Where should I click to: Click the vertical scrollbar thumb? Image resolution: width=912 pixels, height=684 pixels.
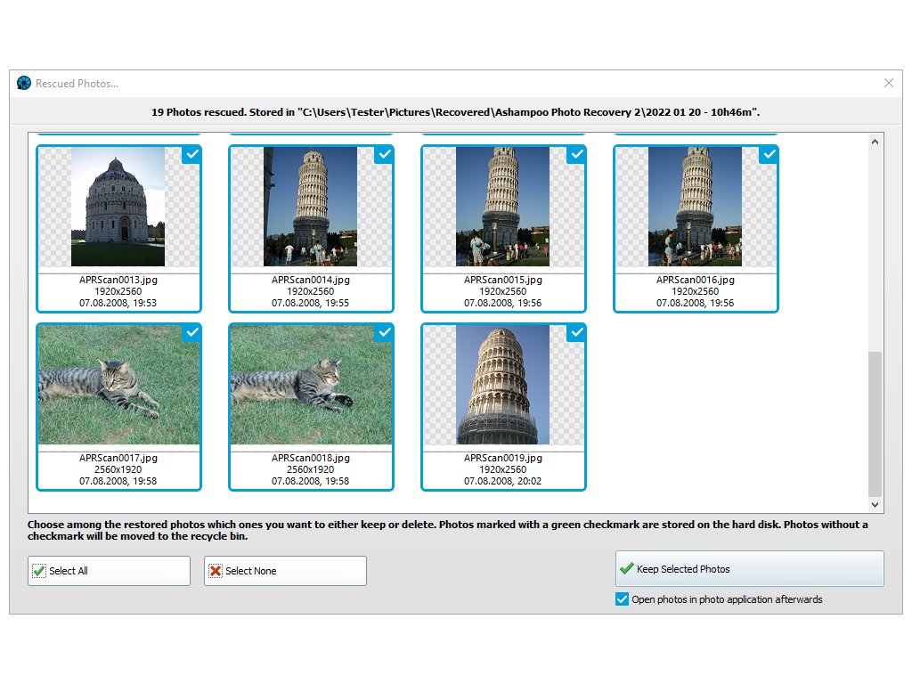pos(875,423)
